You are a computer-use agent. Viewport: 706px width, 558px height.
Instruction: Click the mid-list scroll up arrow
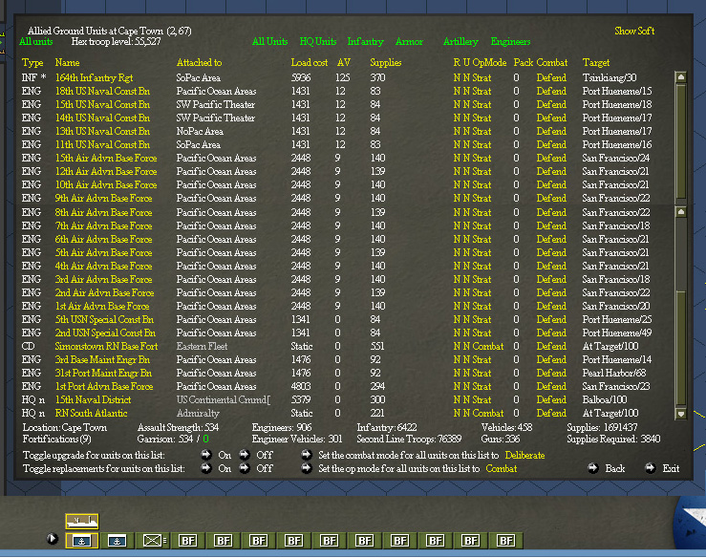pos(681,212)
